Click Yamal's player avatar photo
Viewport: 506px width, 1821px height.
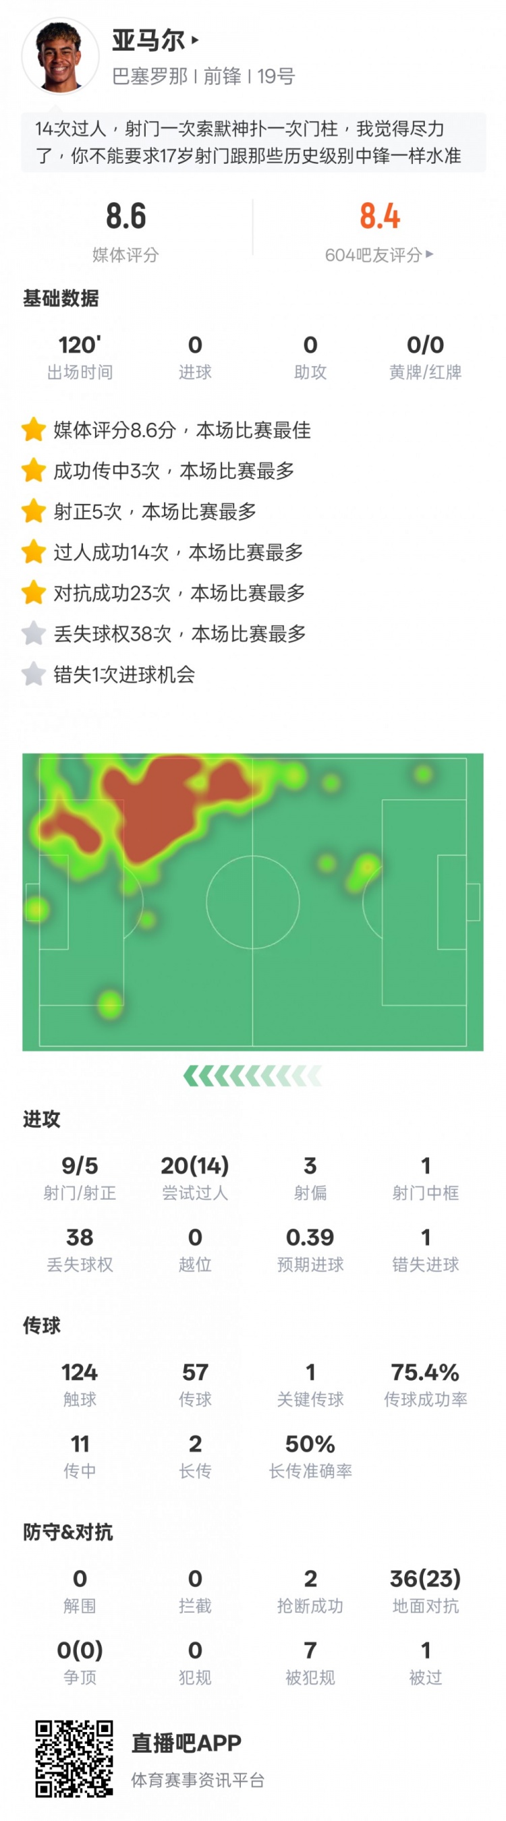pos(60,57)
